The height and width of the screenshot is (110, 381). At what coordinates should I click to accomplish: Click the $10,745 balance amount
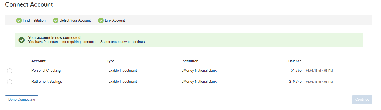pos(295,82)
